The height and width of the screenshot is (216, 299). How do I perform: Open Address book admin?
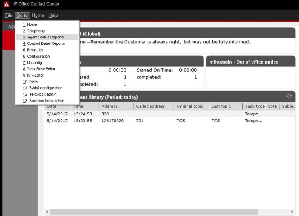tap(47, 101)
